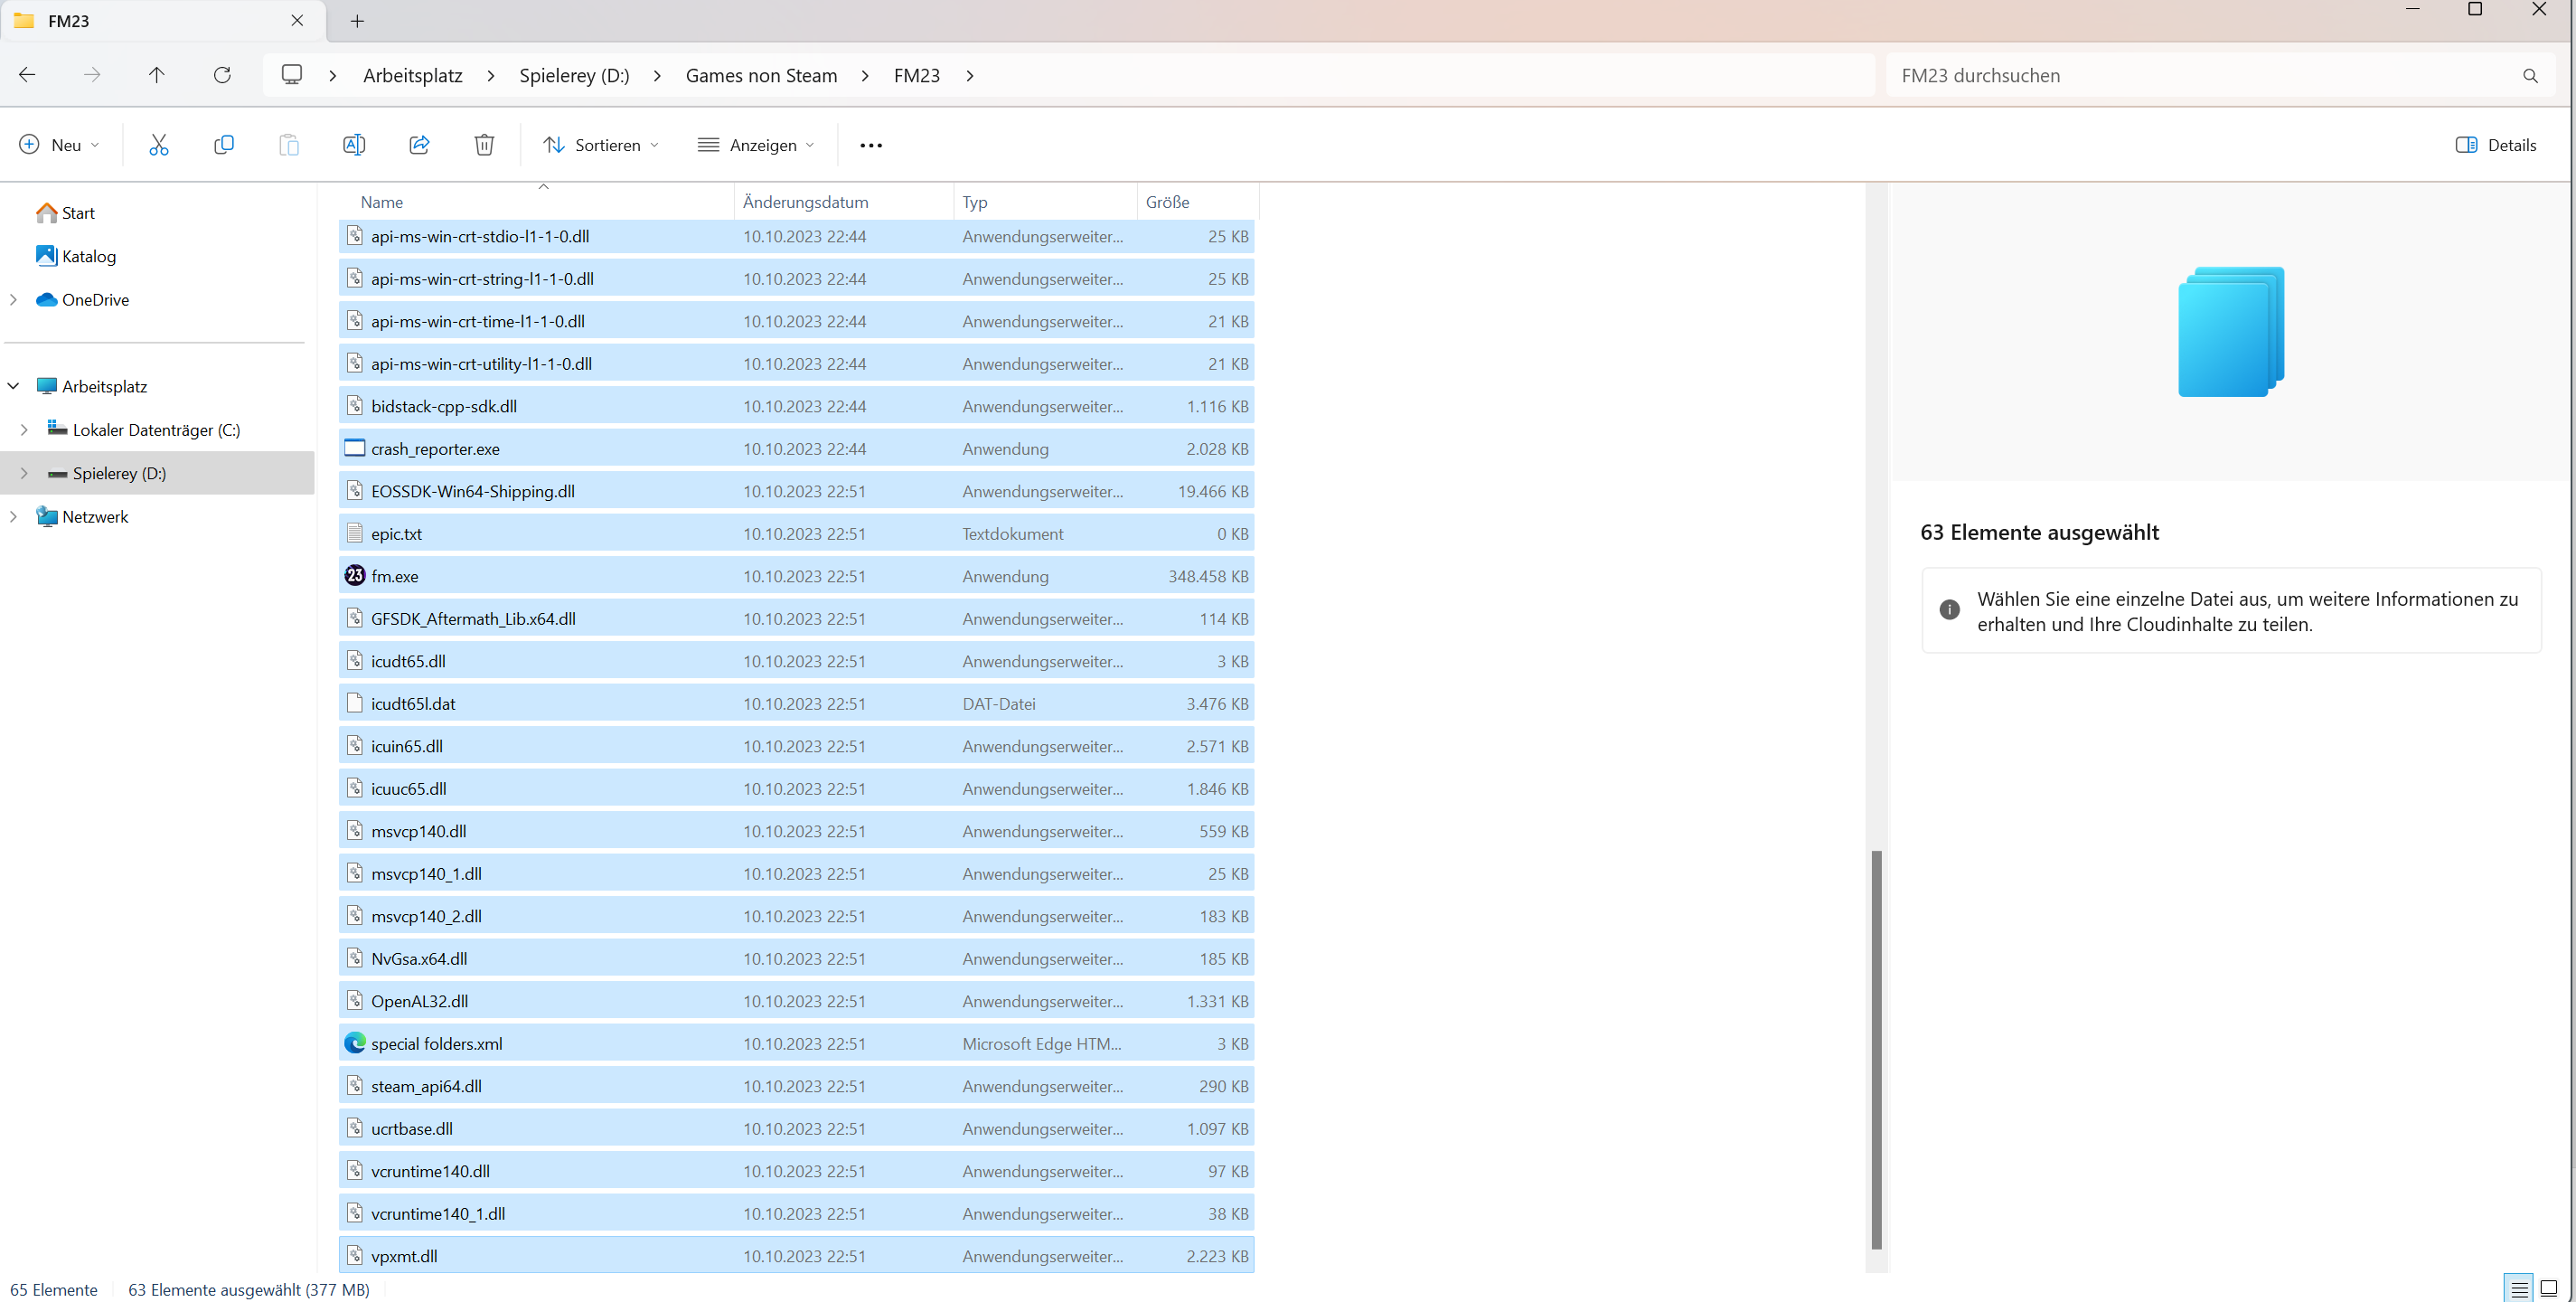Toggle the Details pane button
The width and height of the screenshot is (2576, 1302).
tap(2496, 145)
